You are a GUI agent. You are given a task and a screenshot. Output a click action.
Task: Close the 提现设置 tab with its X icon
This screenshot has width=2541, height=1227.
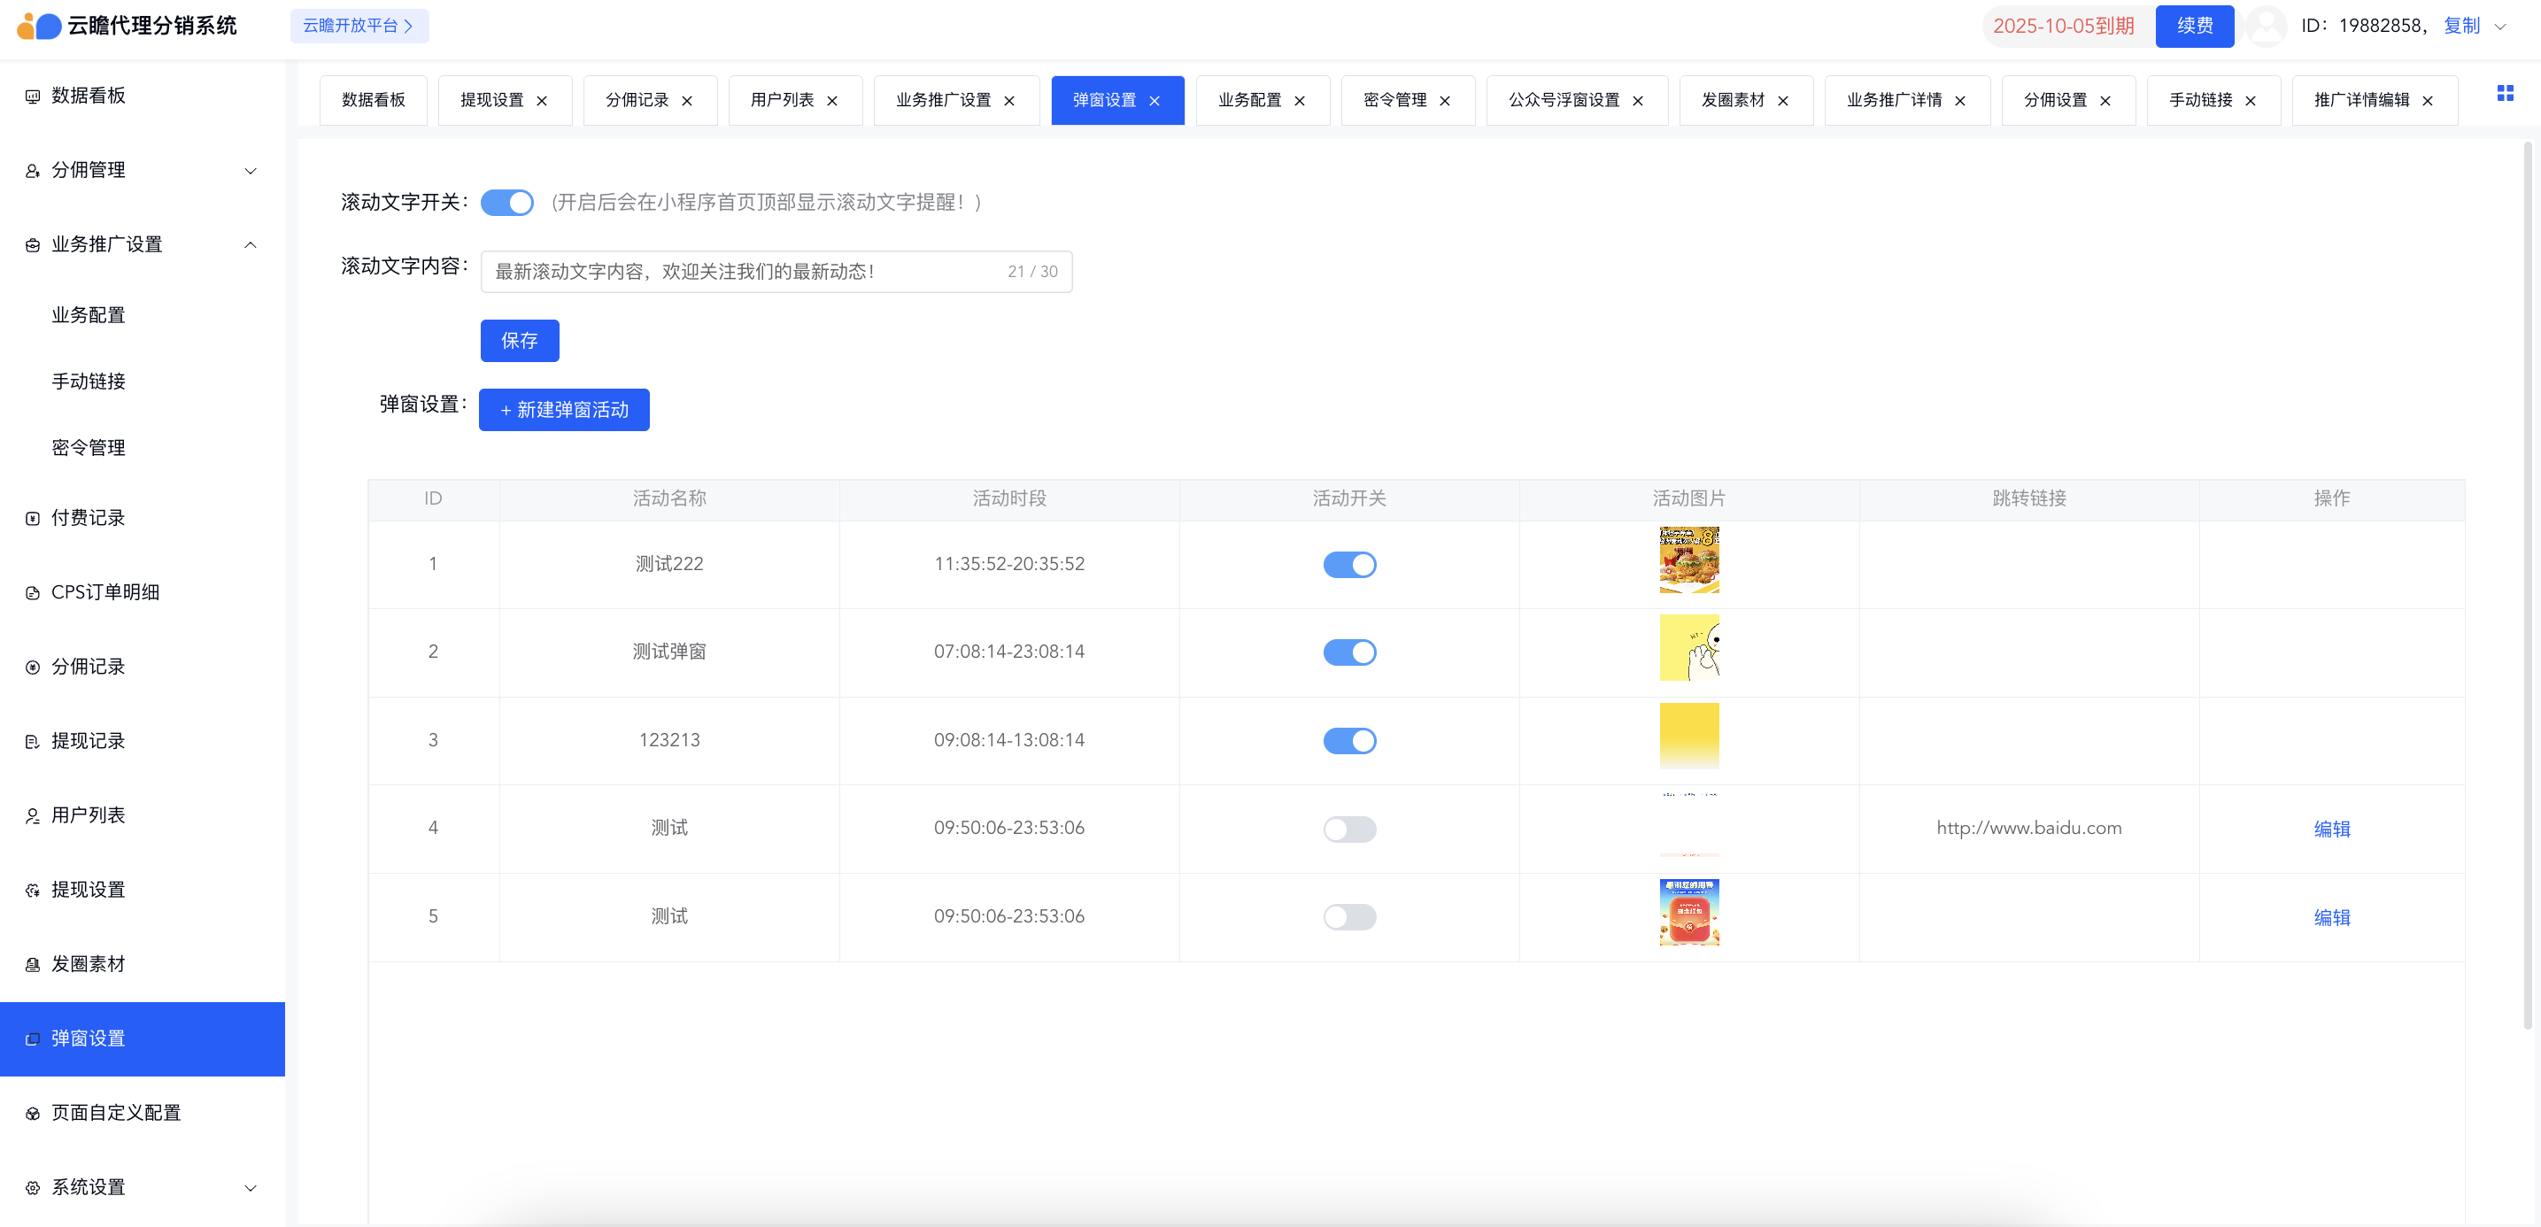point(542,101)
